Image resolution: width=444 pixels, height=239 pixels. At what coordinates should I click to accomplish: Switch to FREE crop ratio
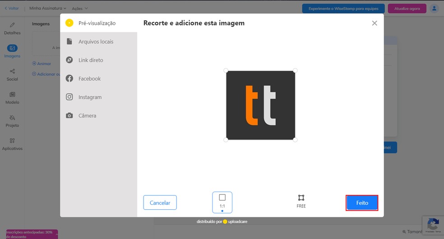coord(301,202)
